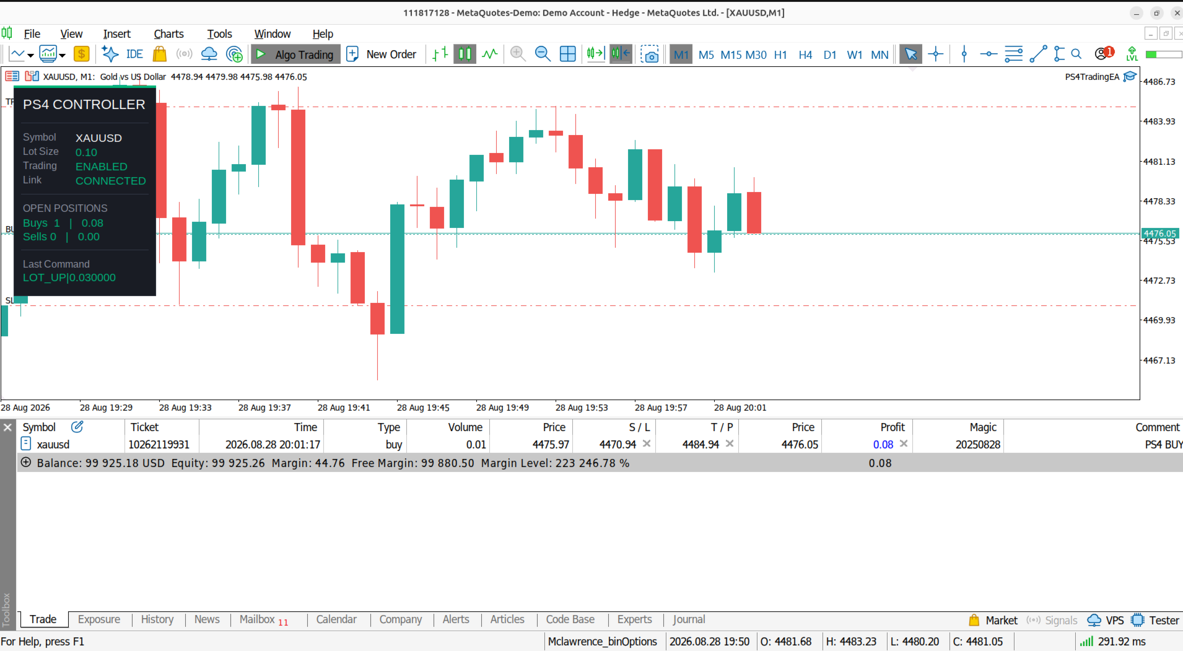
Task: Click the New Order button
Action: (x=382, y=55)
